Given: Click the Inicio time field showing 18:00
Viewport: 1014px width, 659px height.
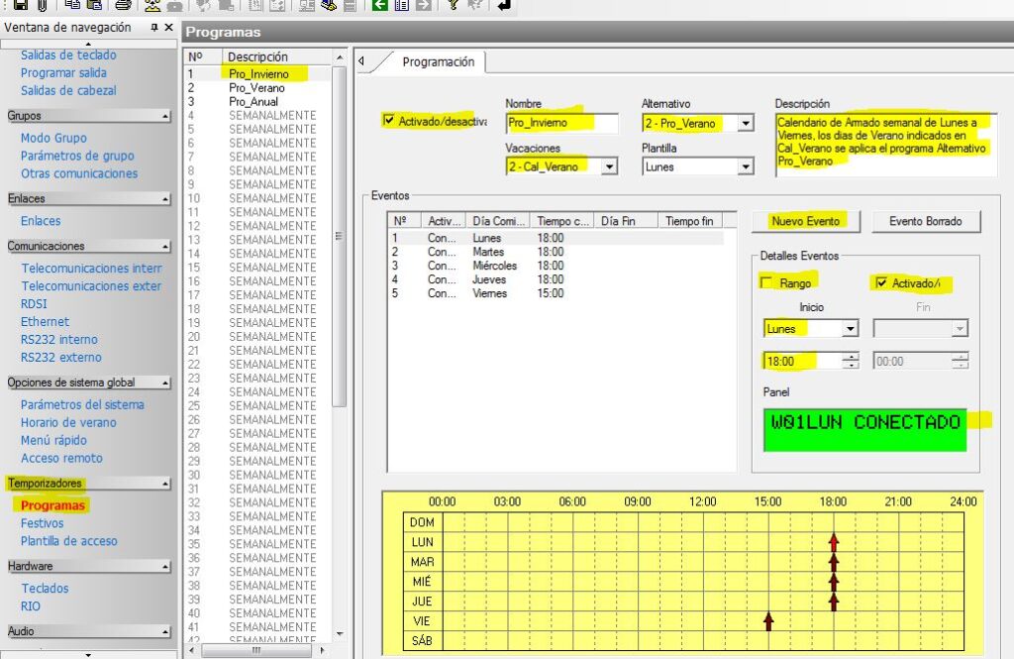Looking at the screenshot, I should pyautogui.click(x=802, y=362).
